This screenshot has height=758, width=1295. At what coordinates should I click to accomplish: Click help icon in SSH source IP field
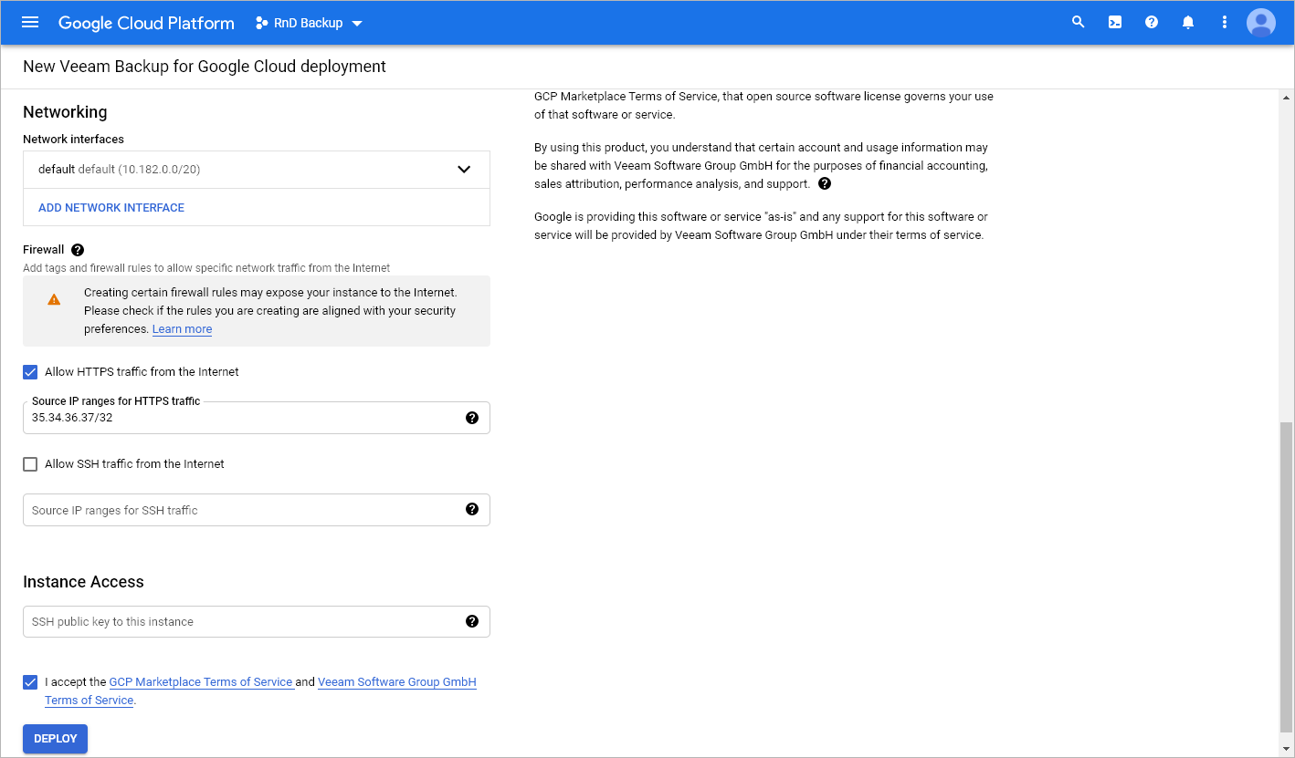(x=472, y=510)
